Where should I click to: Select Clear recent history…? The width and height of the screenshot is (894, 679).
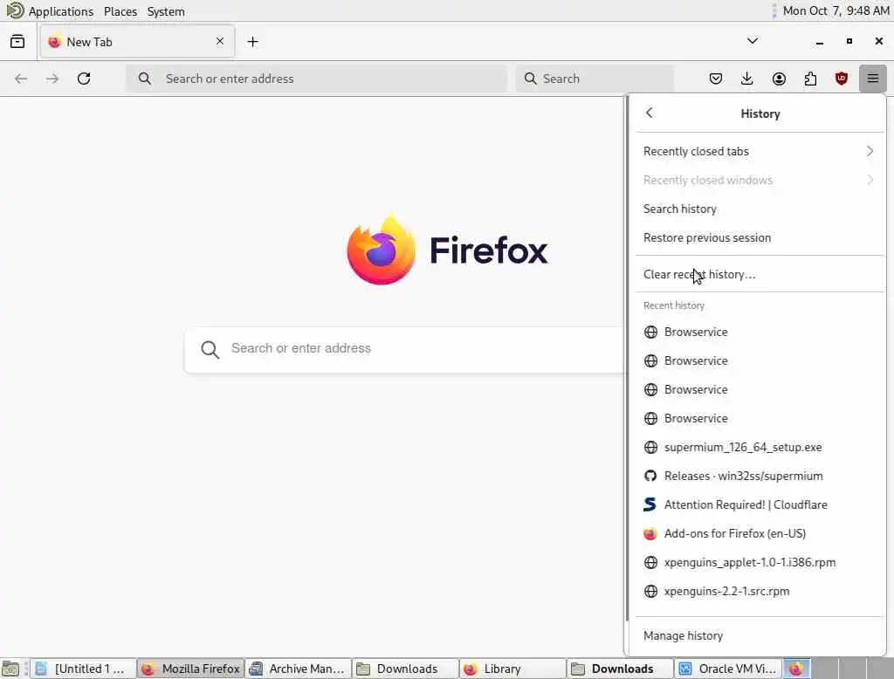tap(759, 274)
